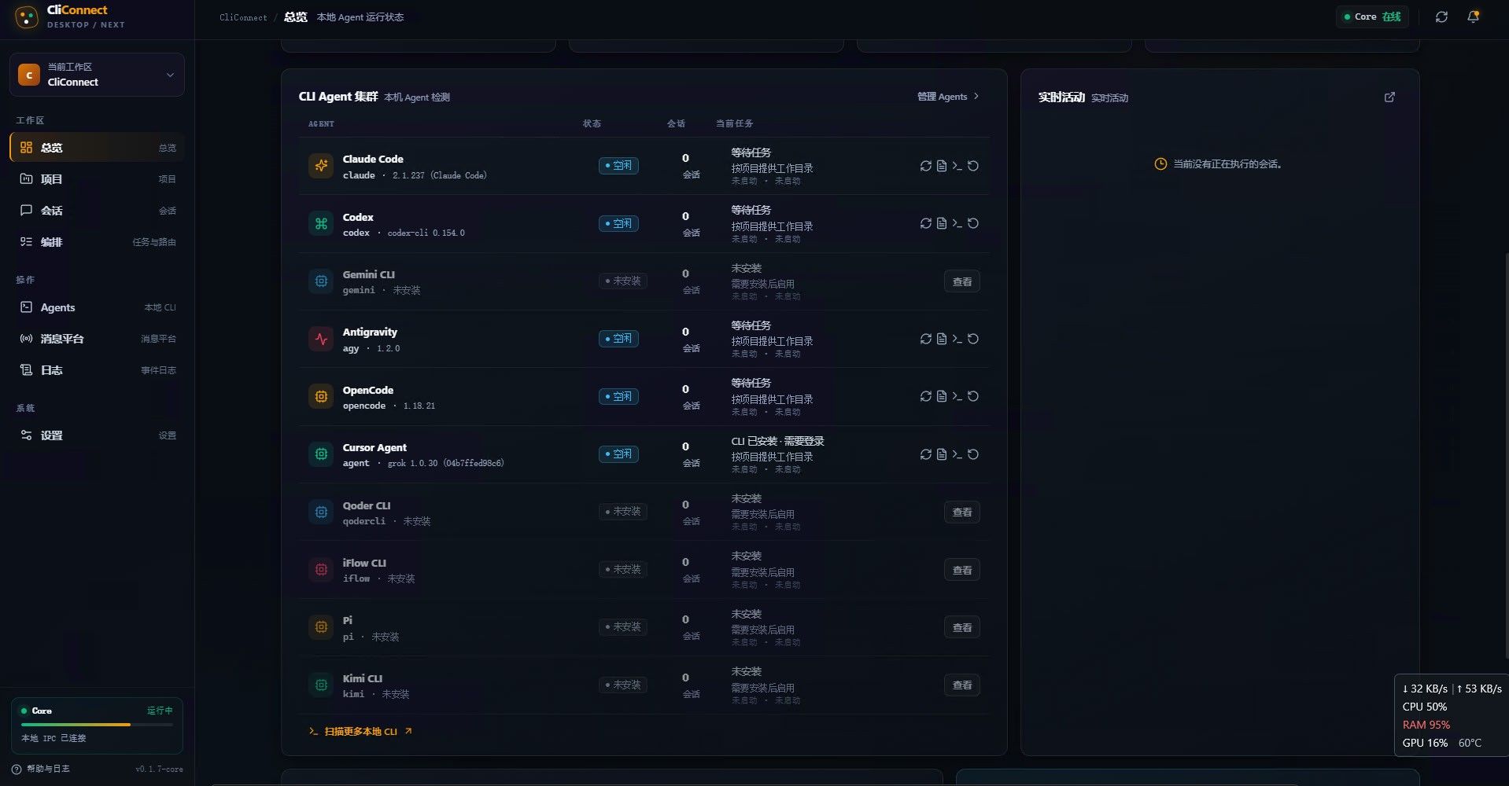Click the Cursor Agent name

(x=374, y=447)
